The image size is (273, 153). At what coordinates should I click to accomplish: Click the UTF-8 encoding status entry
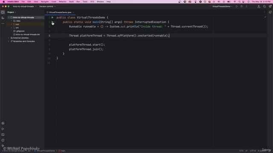253,151
